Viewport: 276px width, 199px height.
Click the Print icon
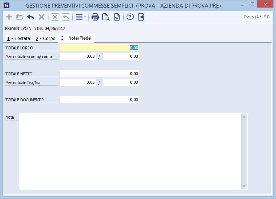95,17
